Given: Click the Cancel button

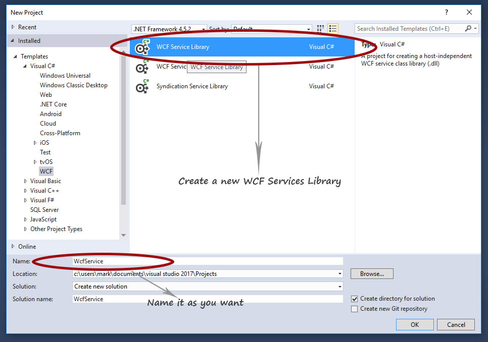Looking at the screenshot, I should click(456, 325).
